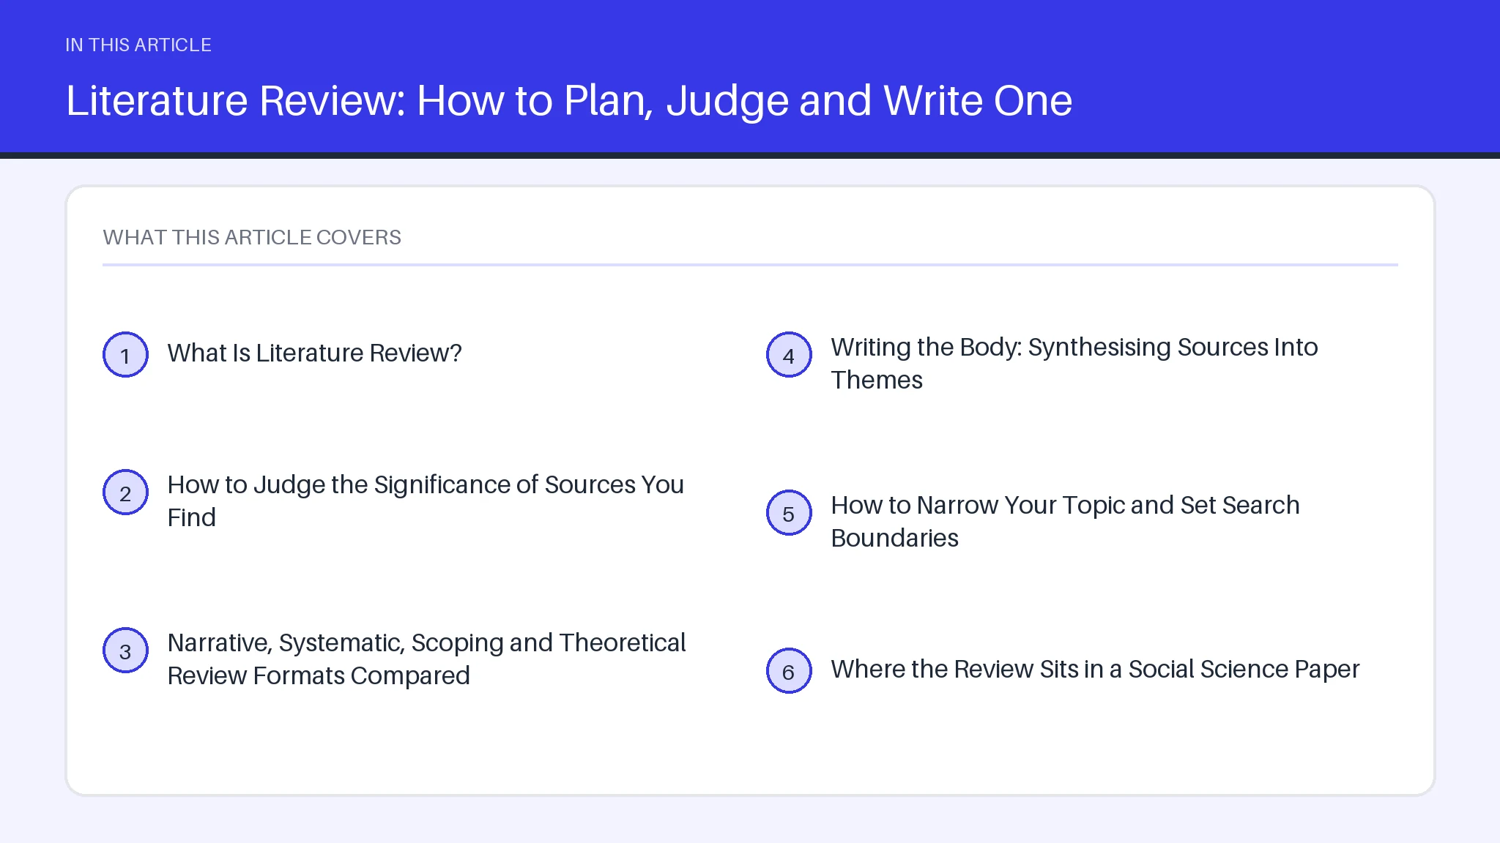Click the 'WHAT THIS ARTICLE COVERS' heading

point(252,237)
